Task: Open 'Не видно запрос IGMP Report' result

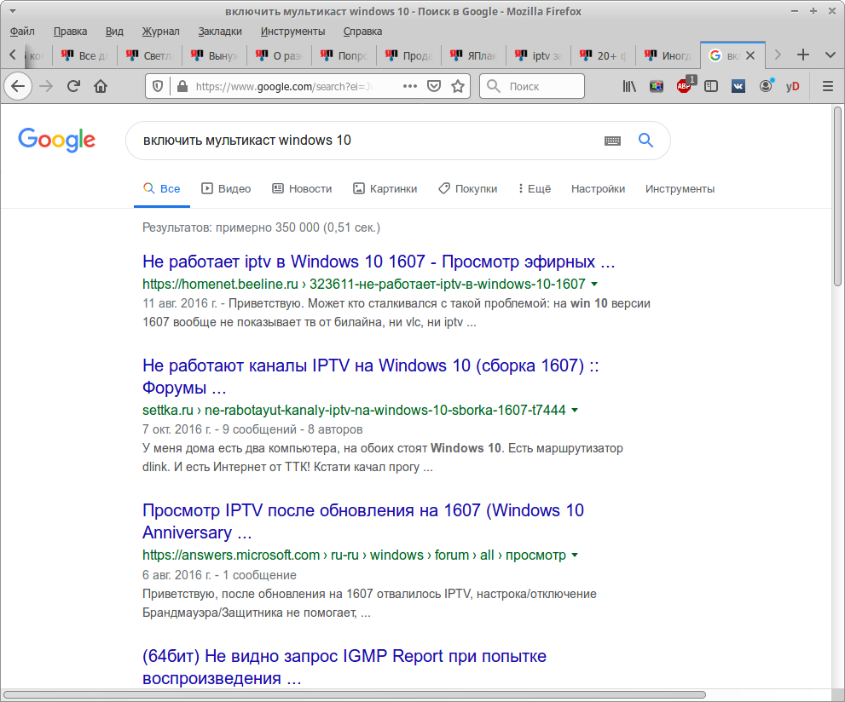Action: click(x=344, y=666)
